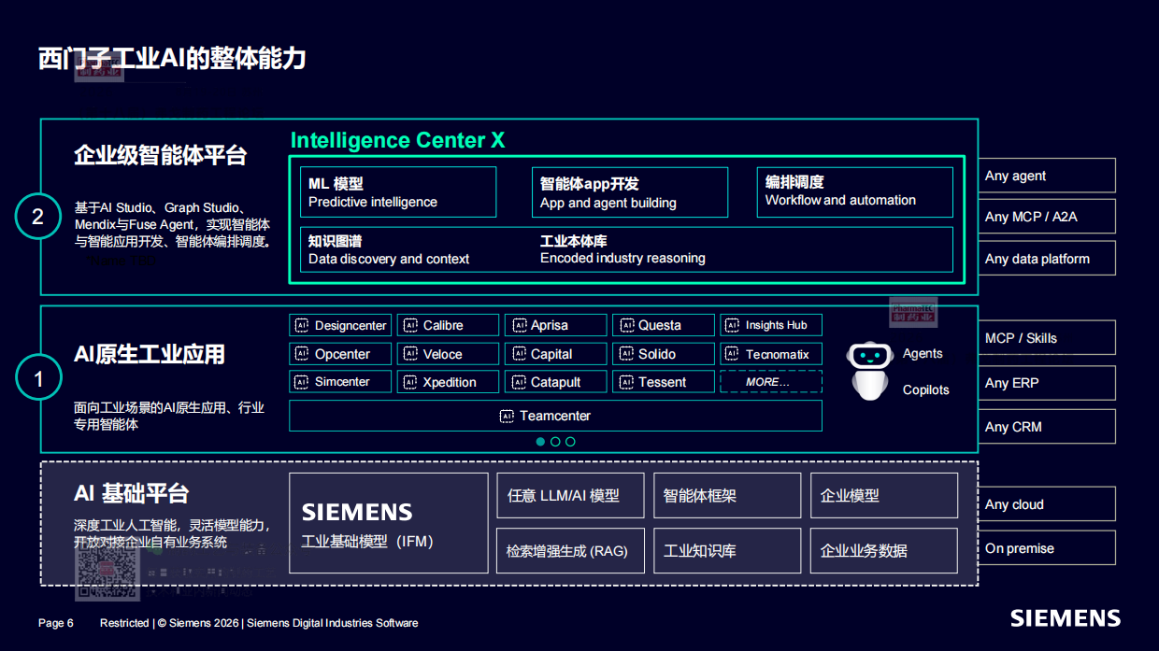The height and width of the screenshot is (651, 1159).
Task: Click the Any CRM box
Action: [1047, 427]
